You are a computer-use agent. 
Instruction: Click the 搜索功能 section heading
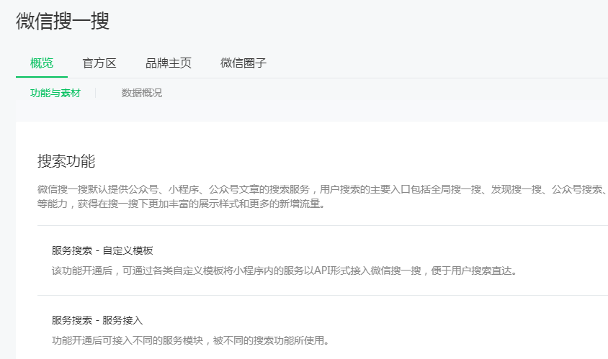(66, 161)
